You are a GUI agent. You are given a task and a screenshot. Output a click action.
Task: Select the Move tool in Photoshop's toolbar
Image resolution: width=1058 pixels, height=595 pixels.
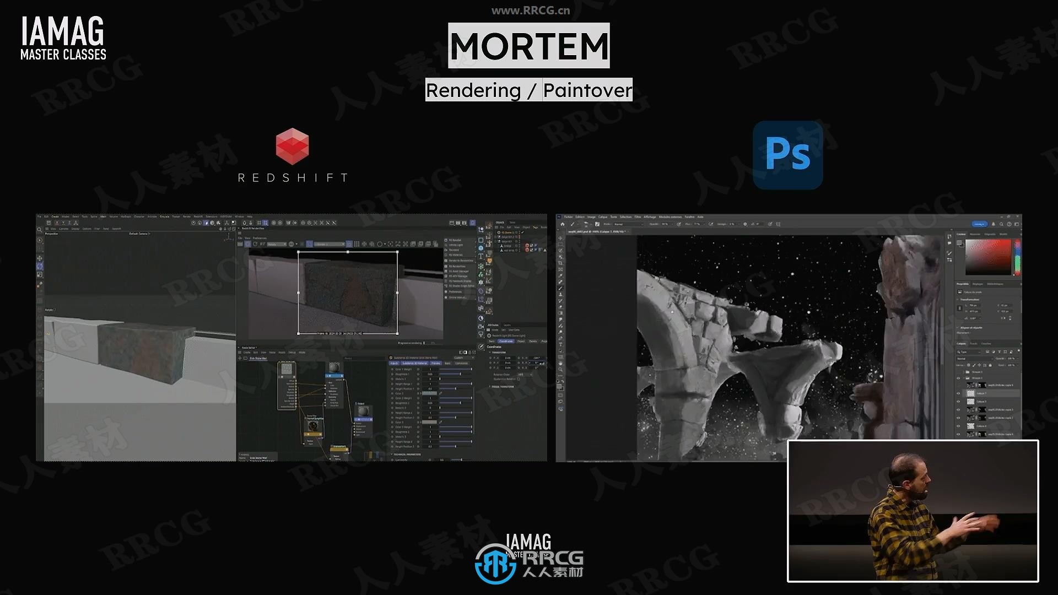[561, 238]
